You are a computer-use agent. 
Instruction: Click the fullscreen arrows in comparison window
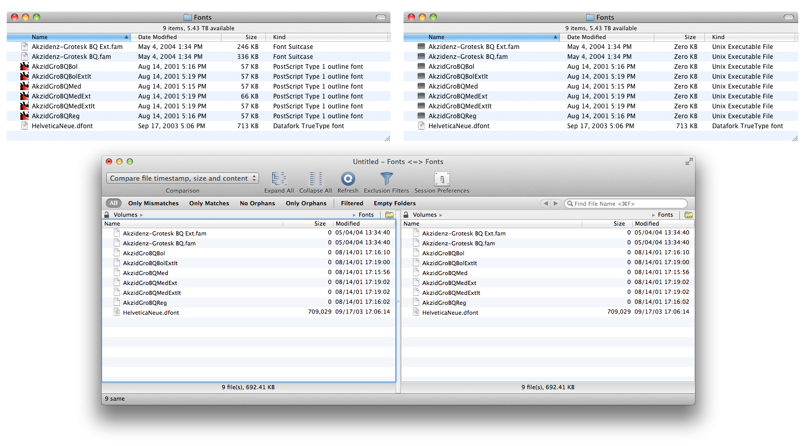click(689, 162)
